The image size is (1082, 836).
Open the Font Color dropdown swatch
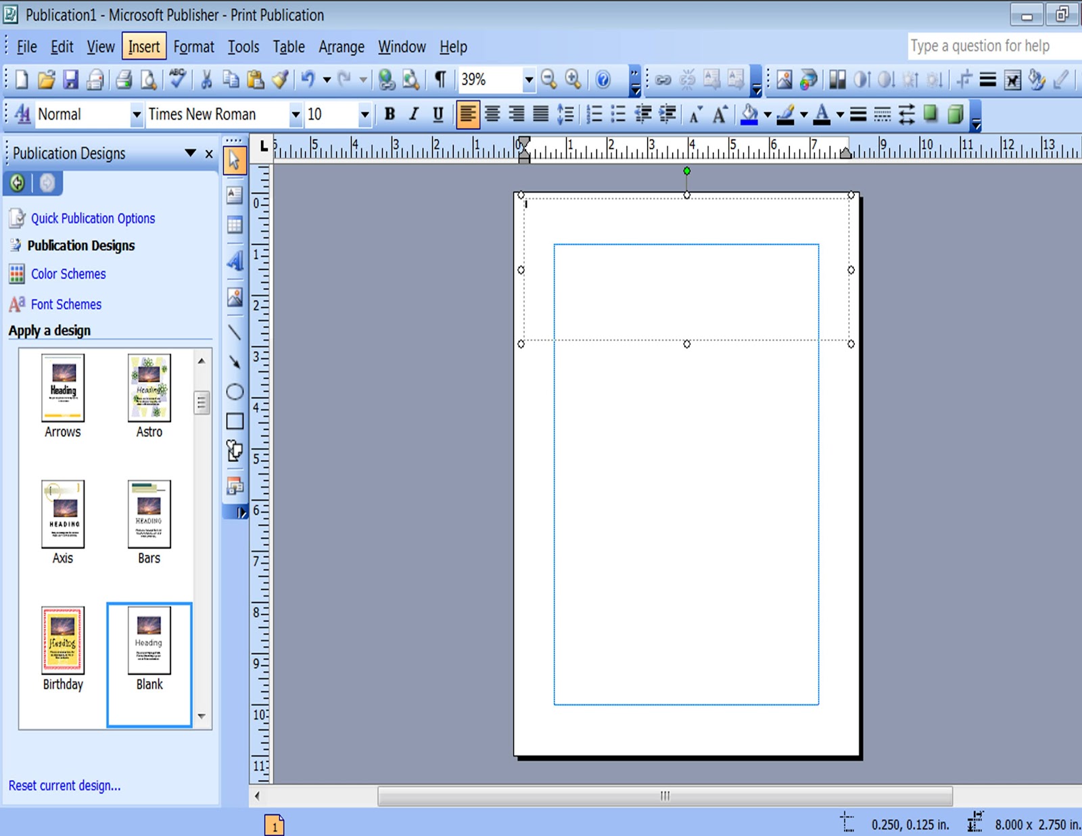click(x=839, y=114)
